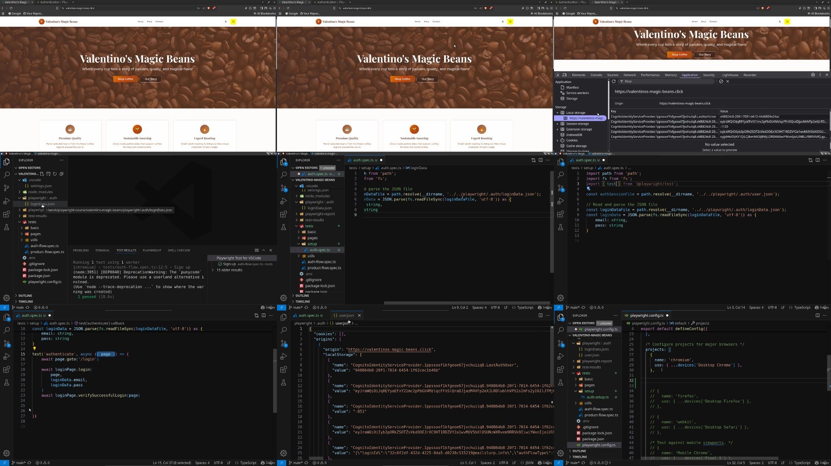
Task: Open the PLAYWRIGHT tab in the bottom panel
Action: coord(152,250)
